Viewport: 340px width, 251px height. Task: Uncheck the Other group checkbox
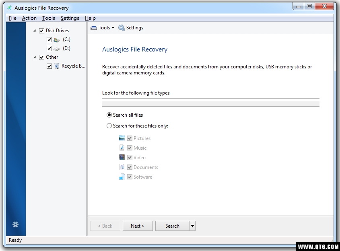[x=41, y=57]
